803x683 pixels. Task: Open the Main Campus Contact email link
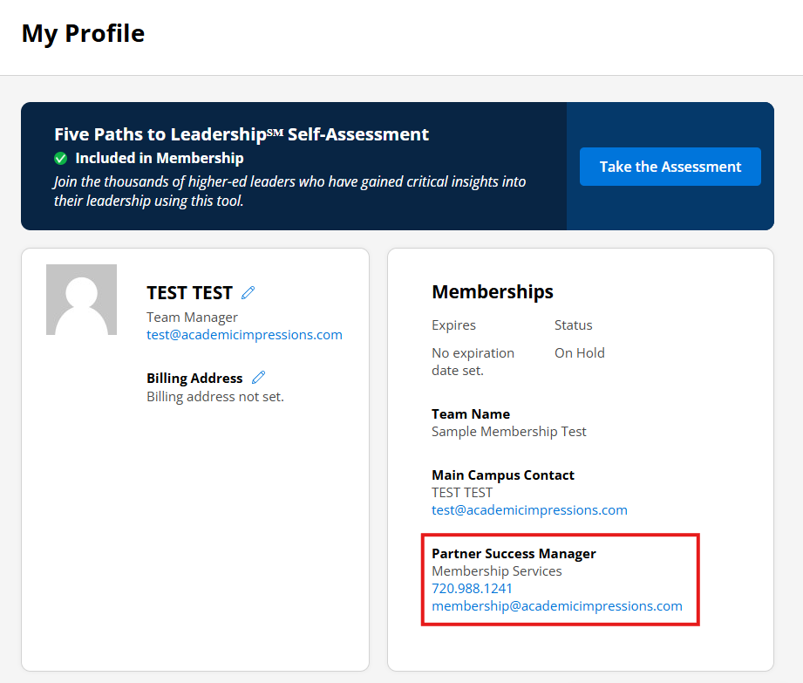click(529, 510)
